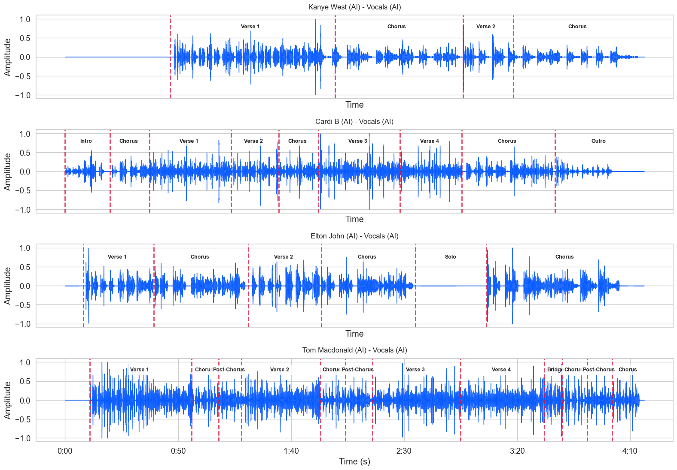The image size is (677, 470).
Task: Click the 1.0 amplitude tick of Cardi B plot
Action: [x=25, y=134]
